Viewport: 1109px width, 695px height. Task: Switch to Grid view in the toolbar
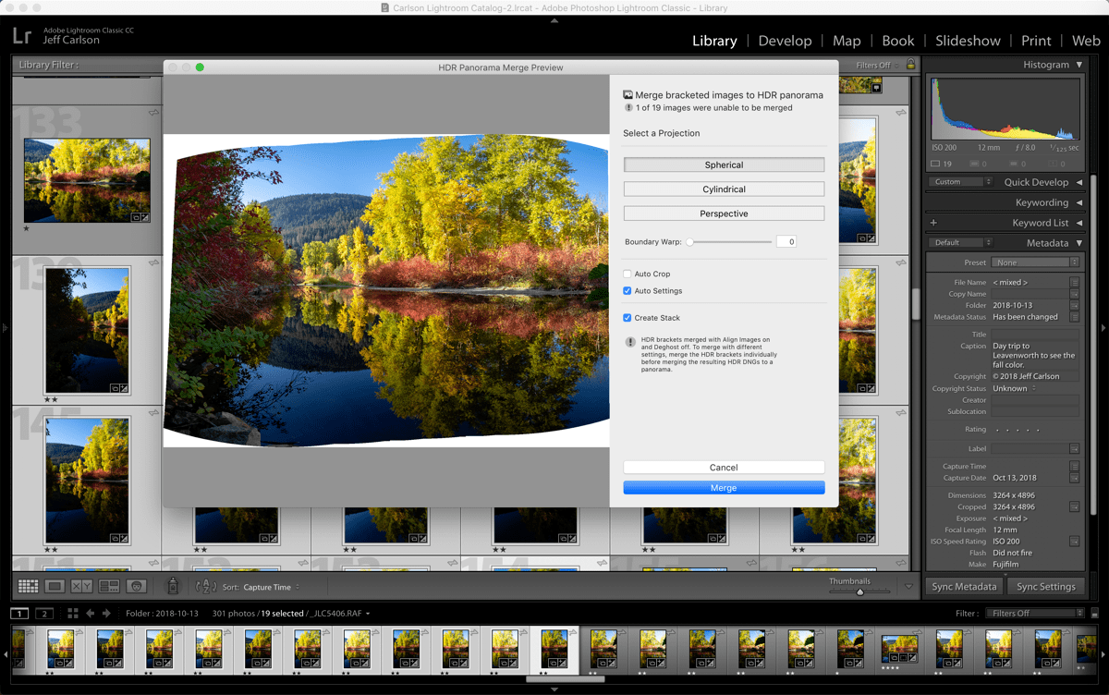pos(28,586)
